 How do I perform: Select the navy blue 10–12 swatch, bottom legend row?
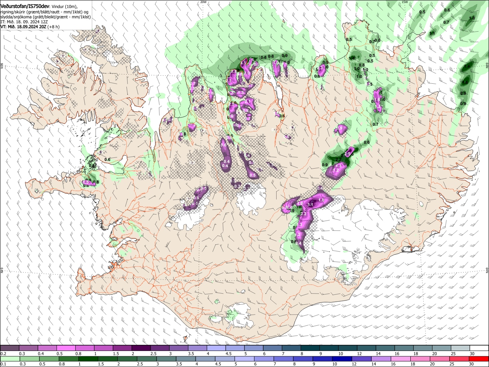342,359
